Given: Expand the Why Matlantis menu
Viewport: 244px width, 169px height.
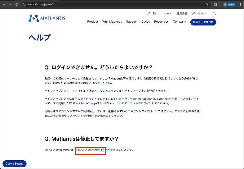Looking at the screenshot, I should point(112,22).
